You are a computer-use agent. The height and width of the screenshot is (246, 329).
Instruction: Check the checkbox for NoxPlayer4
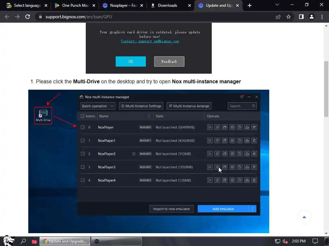(83, 180)
